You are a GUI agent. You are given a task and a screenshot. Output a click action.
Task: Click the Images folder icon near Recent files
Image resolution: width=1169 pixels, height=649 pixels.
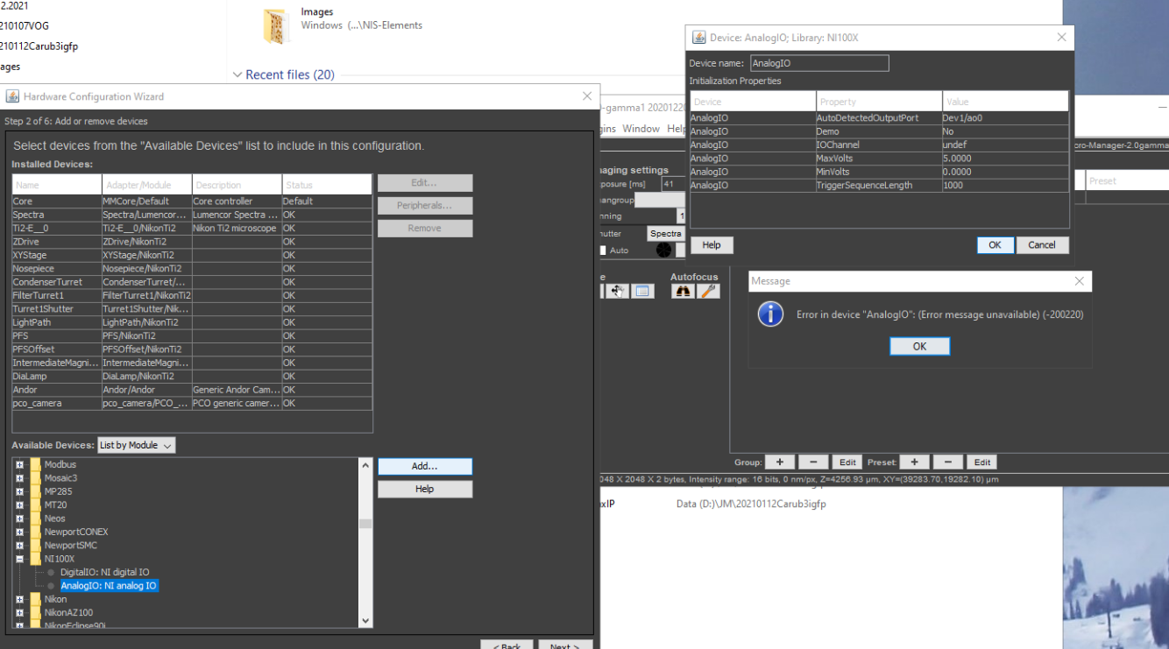(275, 23)
